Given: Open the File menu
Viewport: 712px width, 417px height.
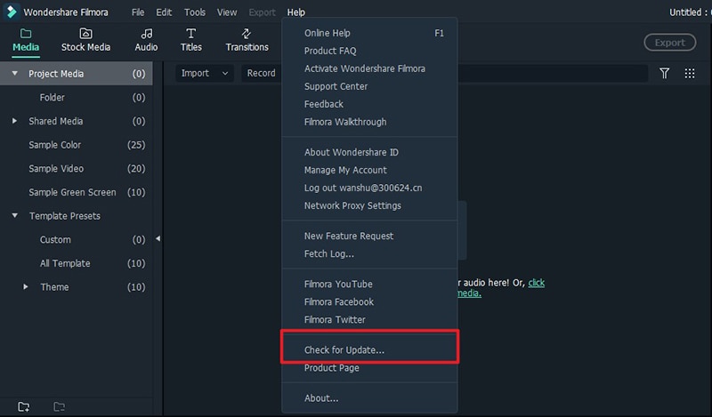Looking at the screenshot, I should point(138,12).
